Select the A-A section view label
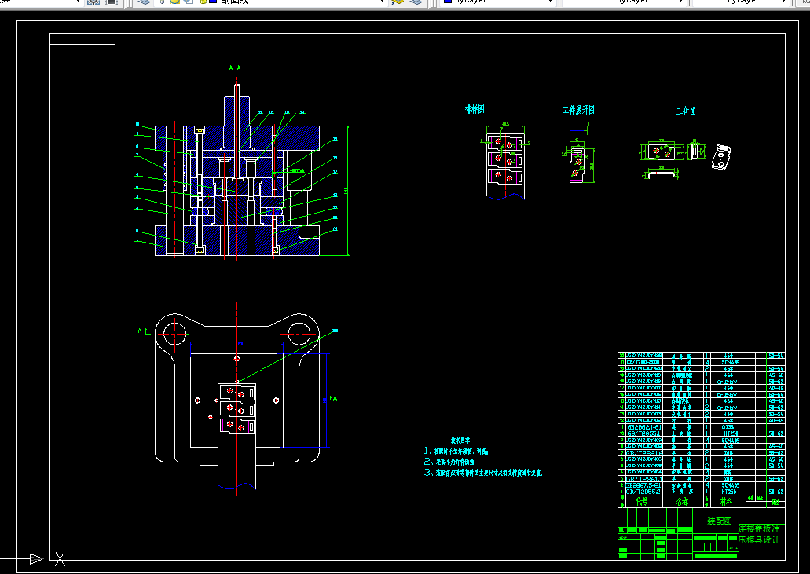810x574 pixels. coord(235,68)
